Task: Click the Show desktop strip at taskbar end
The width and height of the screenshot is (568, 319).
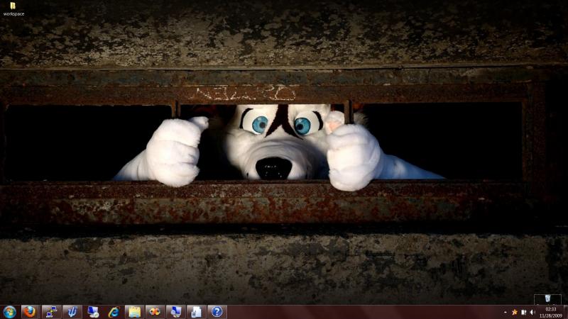Action: [x=565, y=313]
